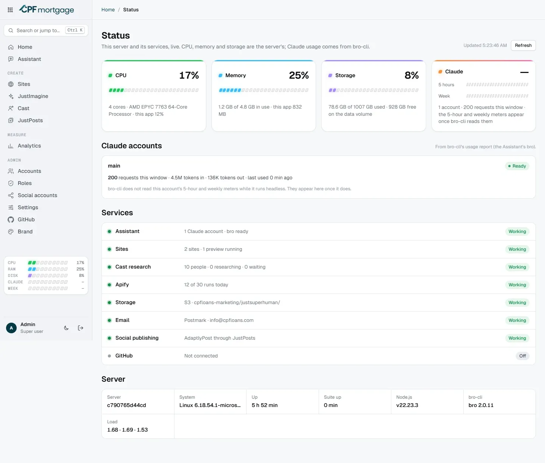Click the Accounts people icon

(11, 171)
